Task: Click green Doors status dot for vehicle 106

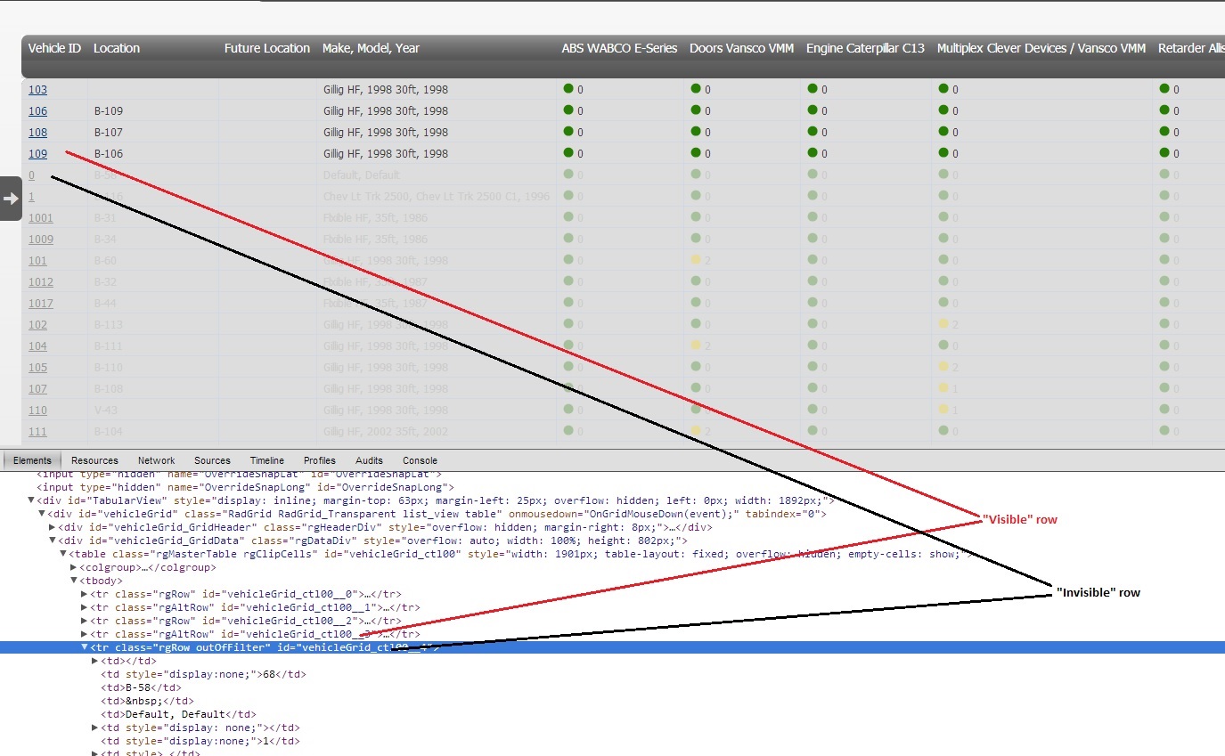Action: click(x=695, y=110)
